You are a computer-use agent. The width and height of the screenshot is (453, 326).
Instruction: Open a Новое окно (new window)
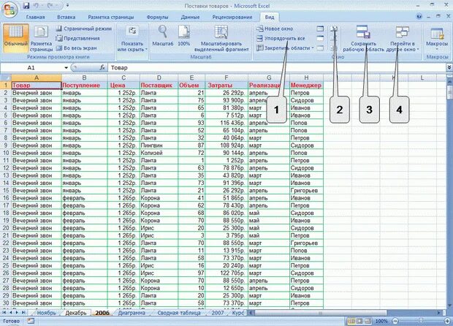coord(275,29)
